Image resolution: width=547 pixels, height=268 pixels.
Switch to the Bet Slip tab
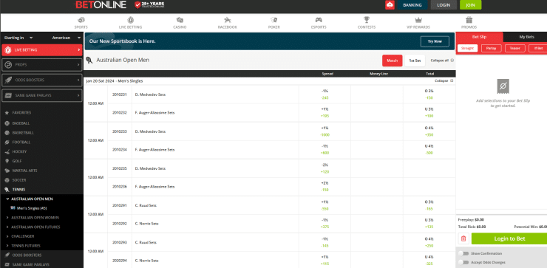[x=479, y=37]
